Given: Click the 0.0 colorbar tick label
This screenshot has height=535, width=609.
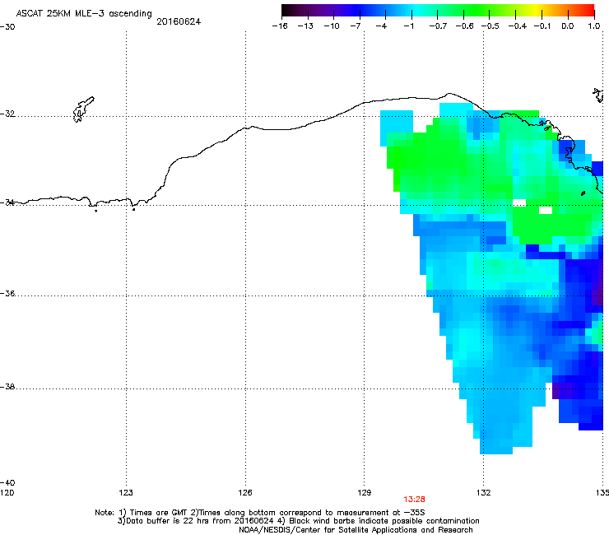Looking at the screenshot, I should [568, 26].
